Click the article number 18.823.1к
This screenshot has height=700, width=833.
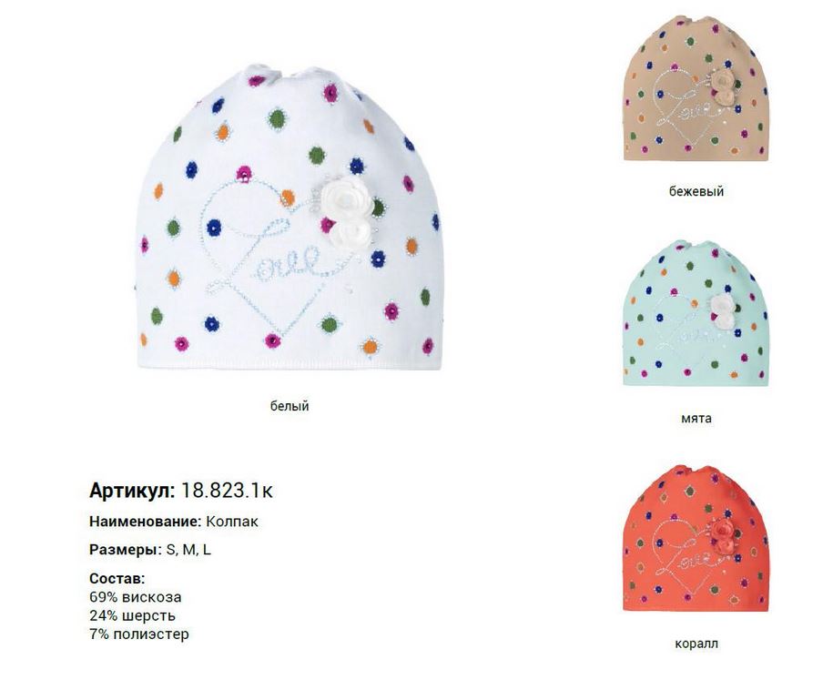(x=227, y=491)
